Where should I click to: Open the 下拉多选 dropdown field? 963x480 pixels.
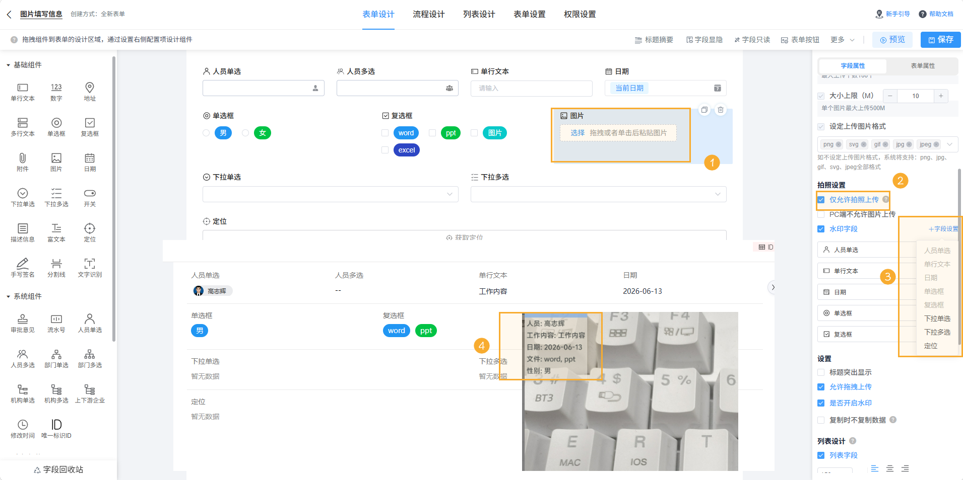coord(598,194)
